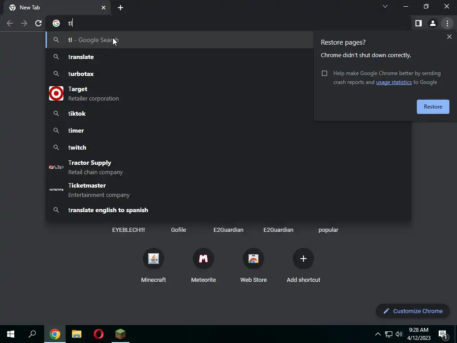This screenshot has height=343, width=457.
Task: Show hidden system tray icons
Action: [x=378, y=334]
